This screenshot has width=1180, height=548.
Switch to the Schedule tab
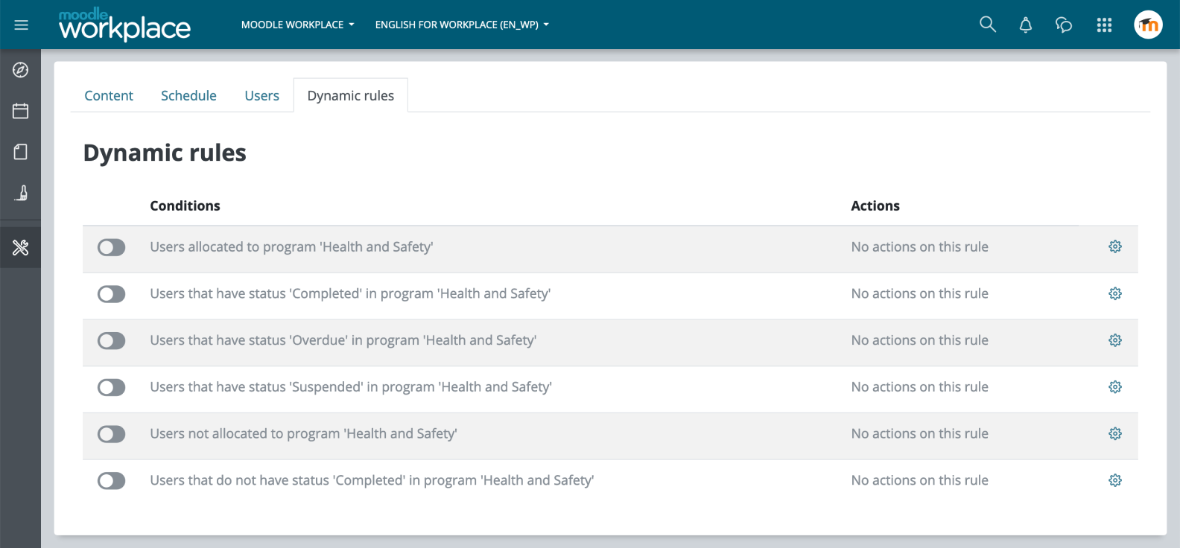188,95
